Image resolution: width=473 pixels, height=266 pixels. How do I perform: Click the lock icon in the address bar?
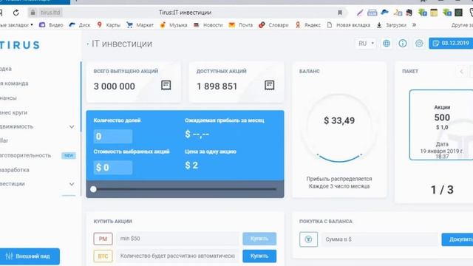(33, 13)
